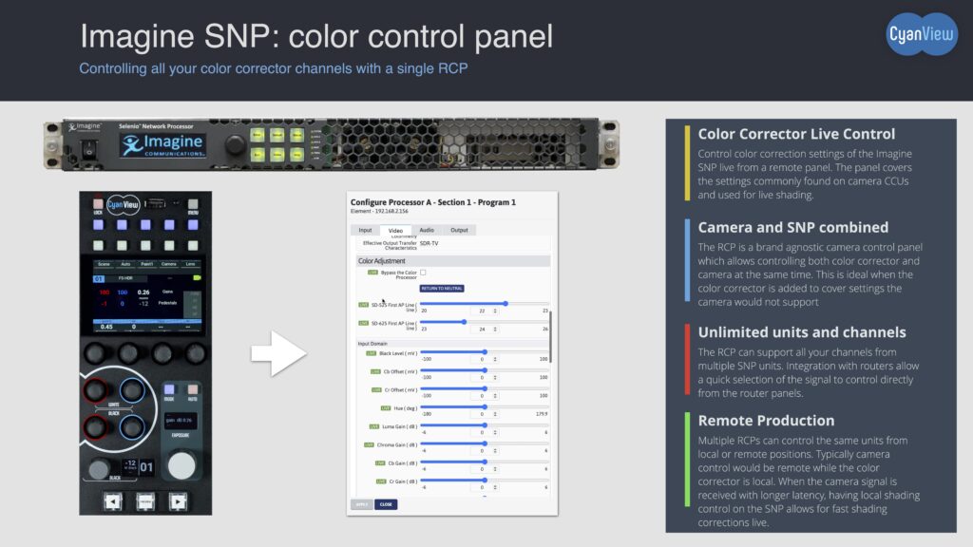Select the Camera tab on the RCP screen
Screen dimensions: 973x547
point(169,264)
